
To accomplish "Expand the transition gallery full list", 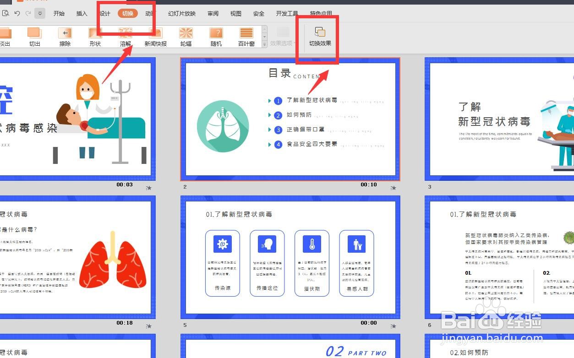I will [x=264, y=44].
